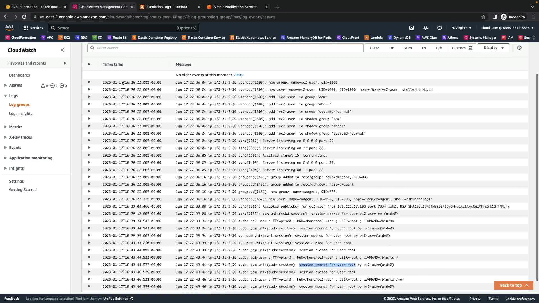Expand the Alarms sidebar section
The width and height of the screenshot is (539, 303).
point(6,85)
